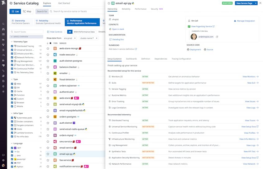Follow the View Monitors link
This screenshot has height=169, width=263.
coord(250,77)
